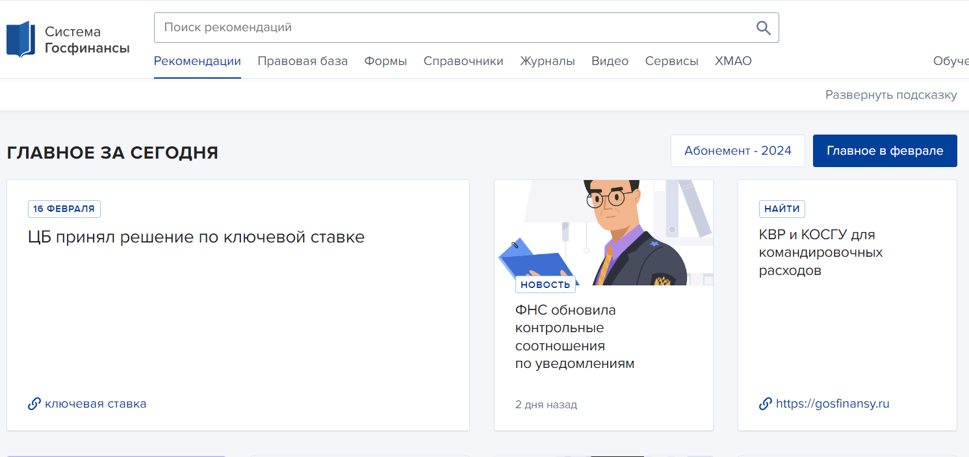Select the Журналы menu item

pos(547,61)
